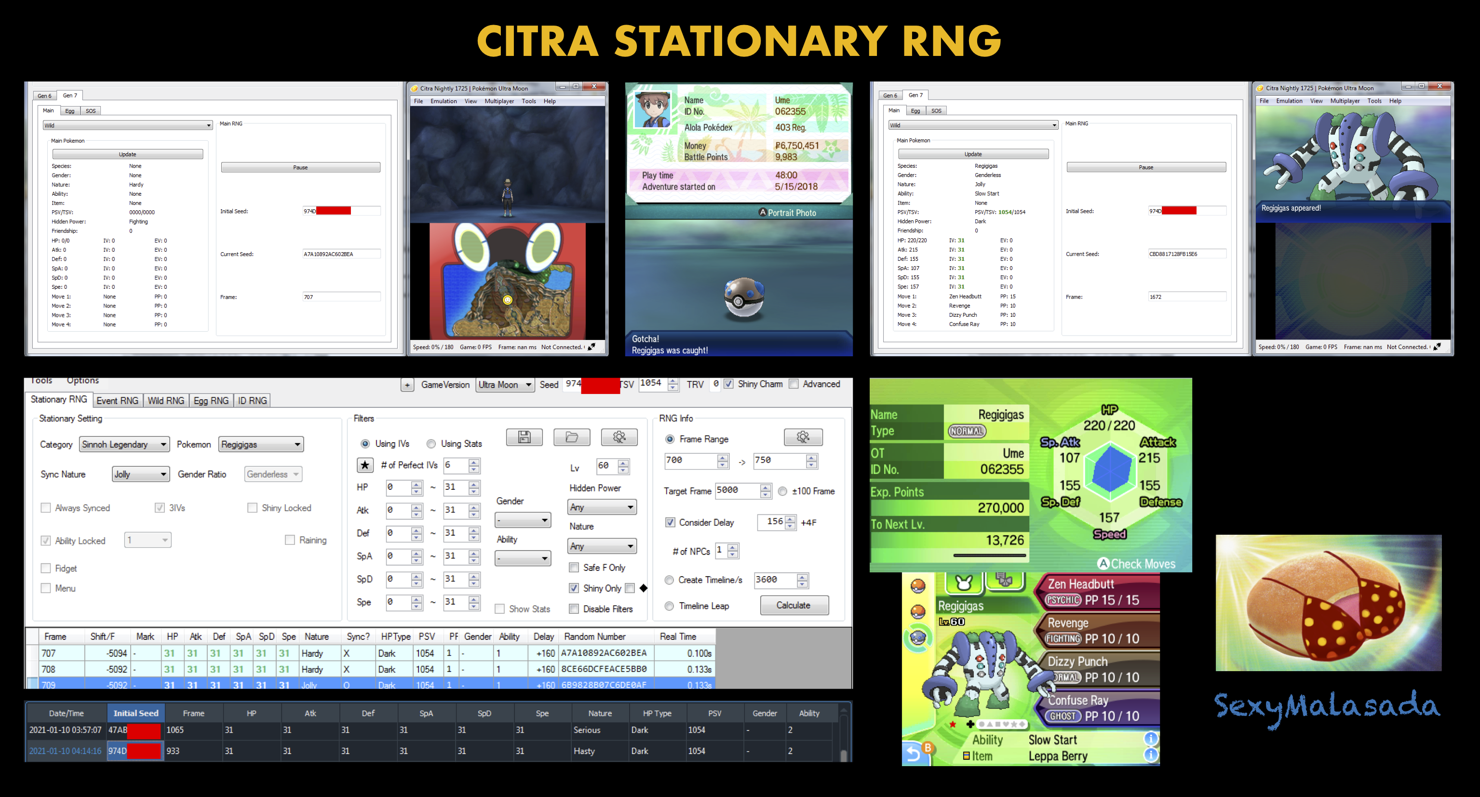Open the Sync Nature Jolly dropdown
Screen dimensions: 1480x797
(141, 474)
